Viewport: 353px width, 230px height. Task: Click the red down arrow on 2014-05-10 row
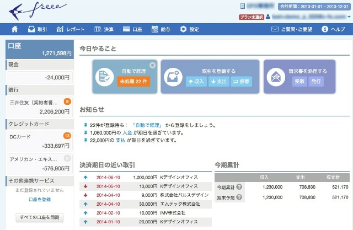[x=85, y=186]
